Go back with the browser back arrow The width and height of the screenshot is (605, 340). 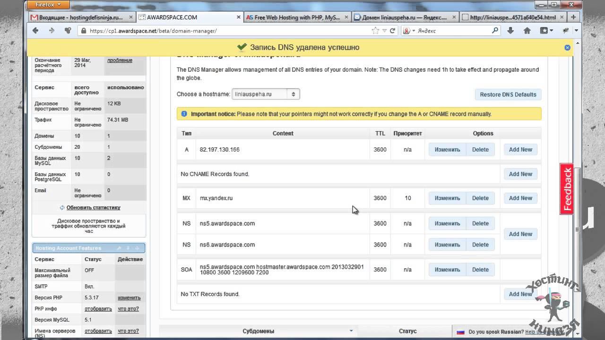click(x=35, y=31)
